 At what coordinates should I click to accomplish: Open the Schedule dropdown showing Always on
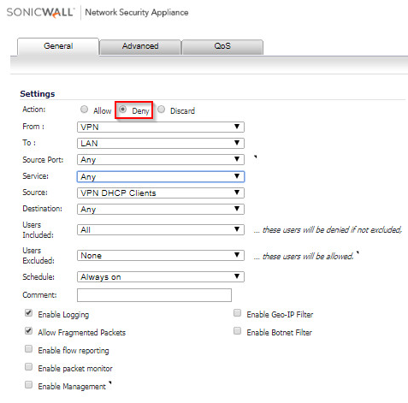click(x=161, y=276)
